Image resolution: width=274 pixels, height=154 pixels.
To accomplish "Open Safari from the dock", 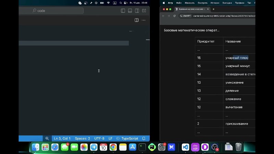I will [x=55, y=147].
